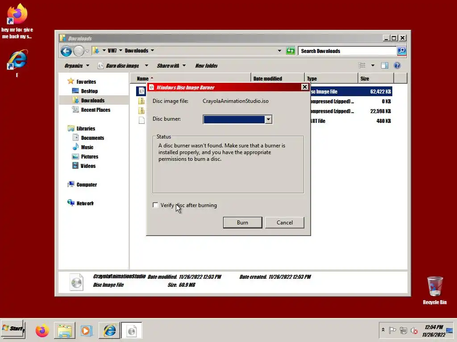This screenshot has width=457, height=342.
Task: Open the address bar history dropdown
Action: tap(279, 51)
